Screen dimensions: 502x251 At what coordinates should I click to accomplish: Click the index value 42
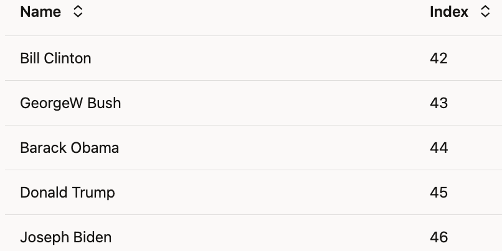click(438, 58)
